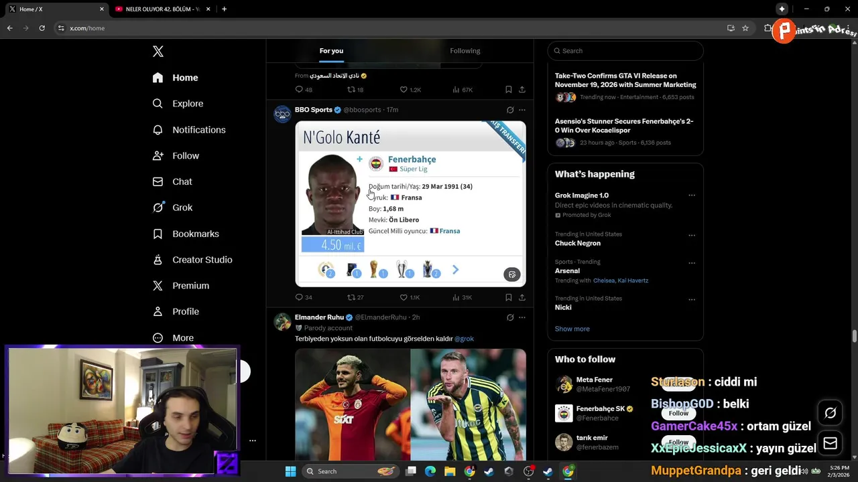Click the X search field
This screenshot has width=858, height=482.
[x=625, y=51]
